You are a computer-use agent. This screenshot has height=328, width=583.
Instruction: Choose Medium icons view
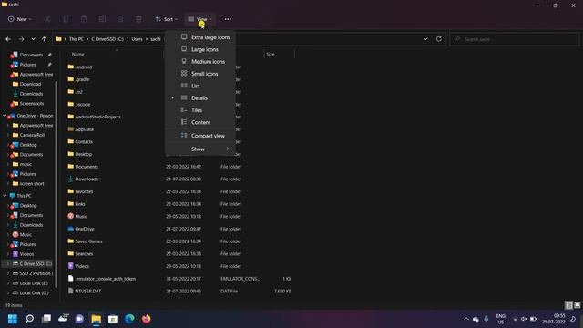[x=200, y=62]
